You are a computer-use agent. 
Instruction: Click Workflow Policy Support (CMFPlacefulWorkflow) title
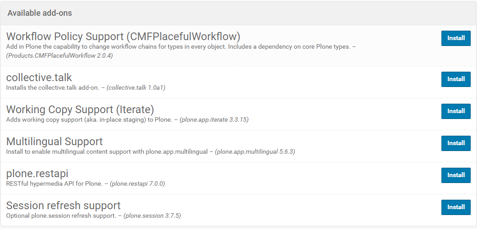tap(123, 37)
